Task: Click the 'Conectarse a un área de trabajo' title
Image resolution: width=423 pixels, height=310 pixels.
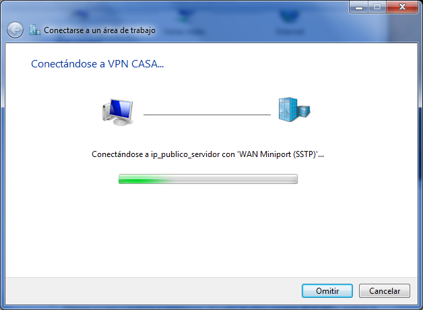Action: 100,30
